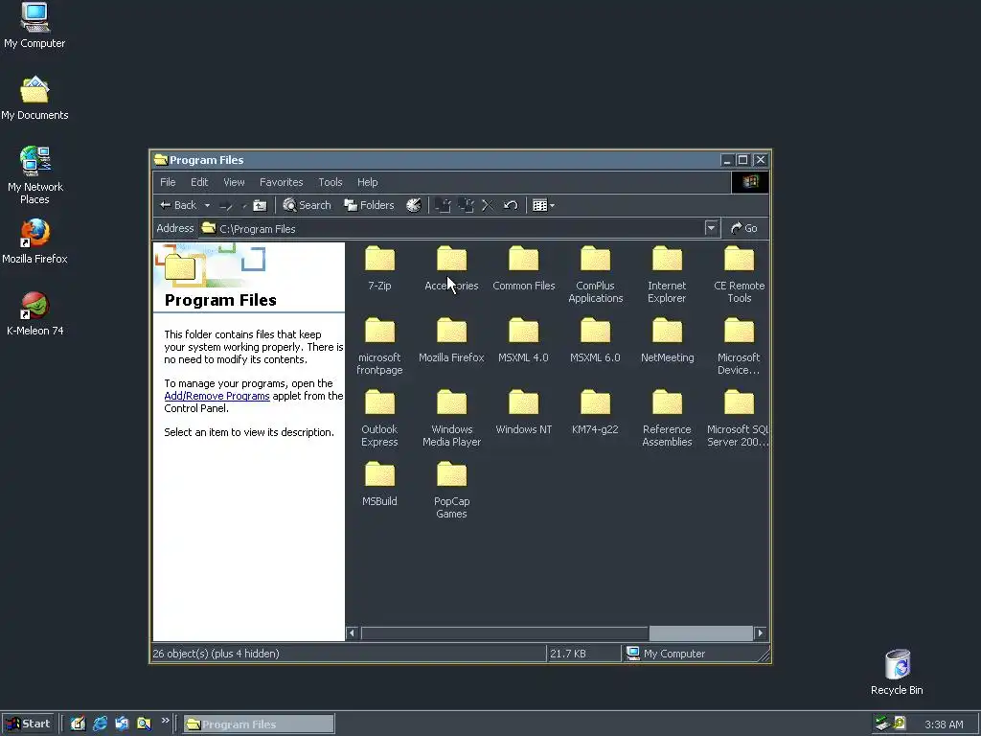This screenshot has height=736, width=981.
Task: Click the Move To toolbar icon
Action: (443, 205)
